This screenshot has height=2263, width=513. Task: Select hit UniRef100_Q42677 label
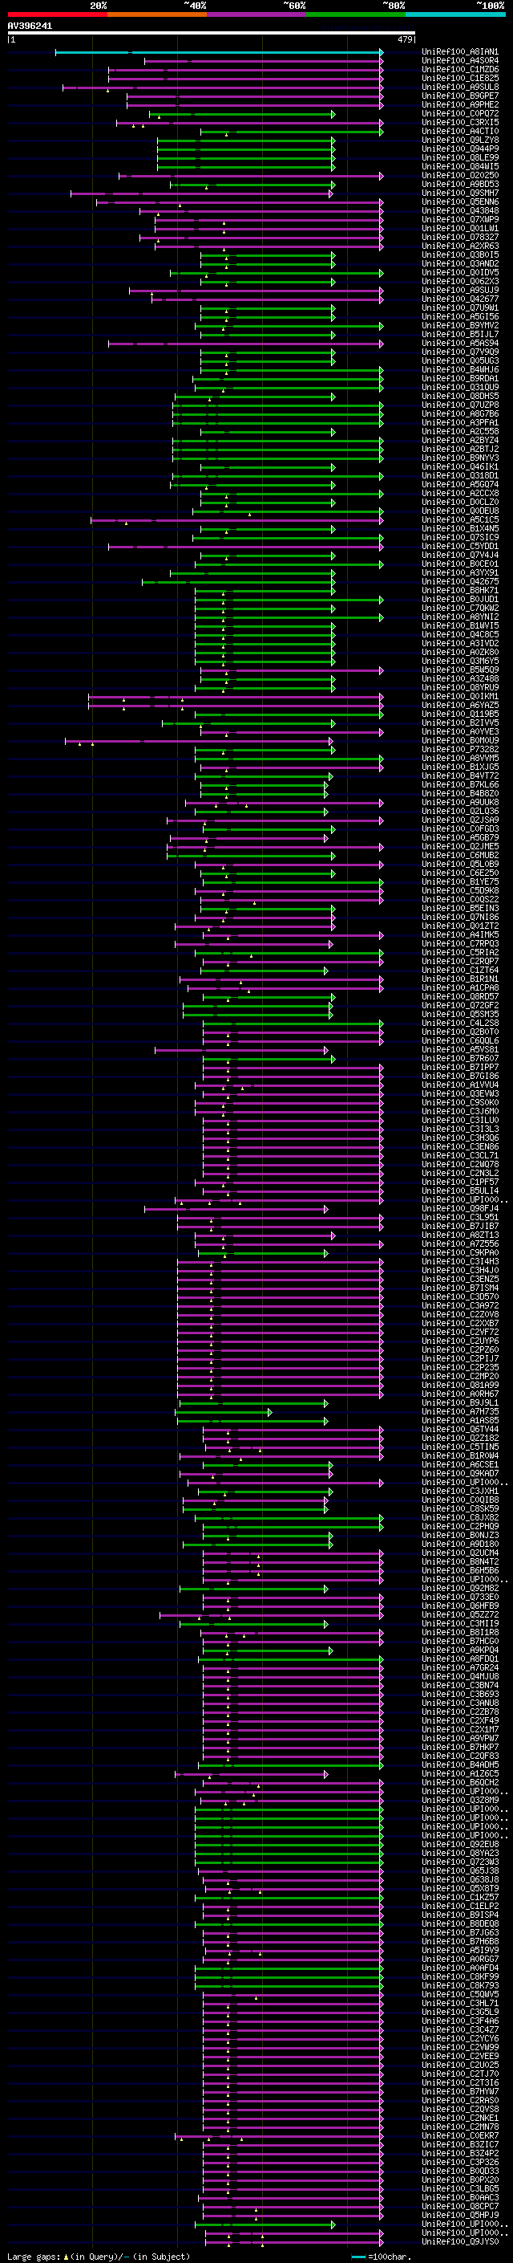point(460,299)
